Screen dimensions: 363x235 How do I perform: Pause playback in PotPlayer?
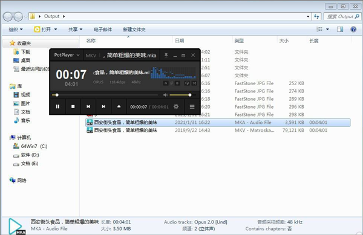pos(57,106)
